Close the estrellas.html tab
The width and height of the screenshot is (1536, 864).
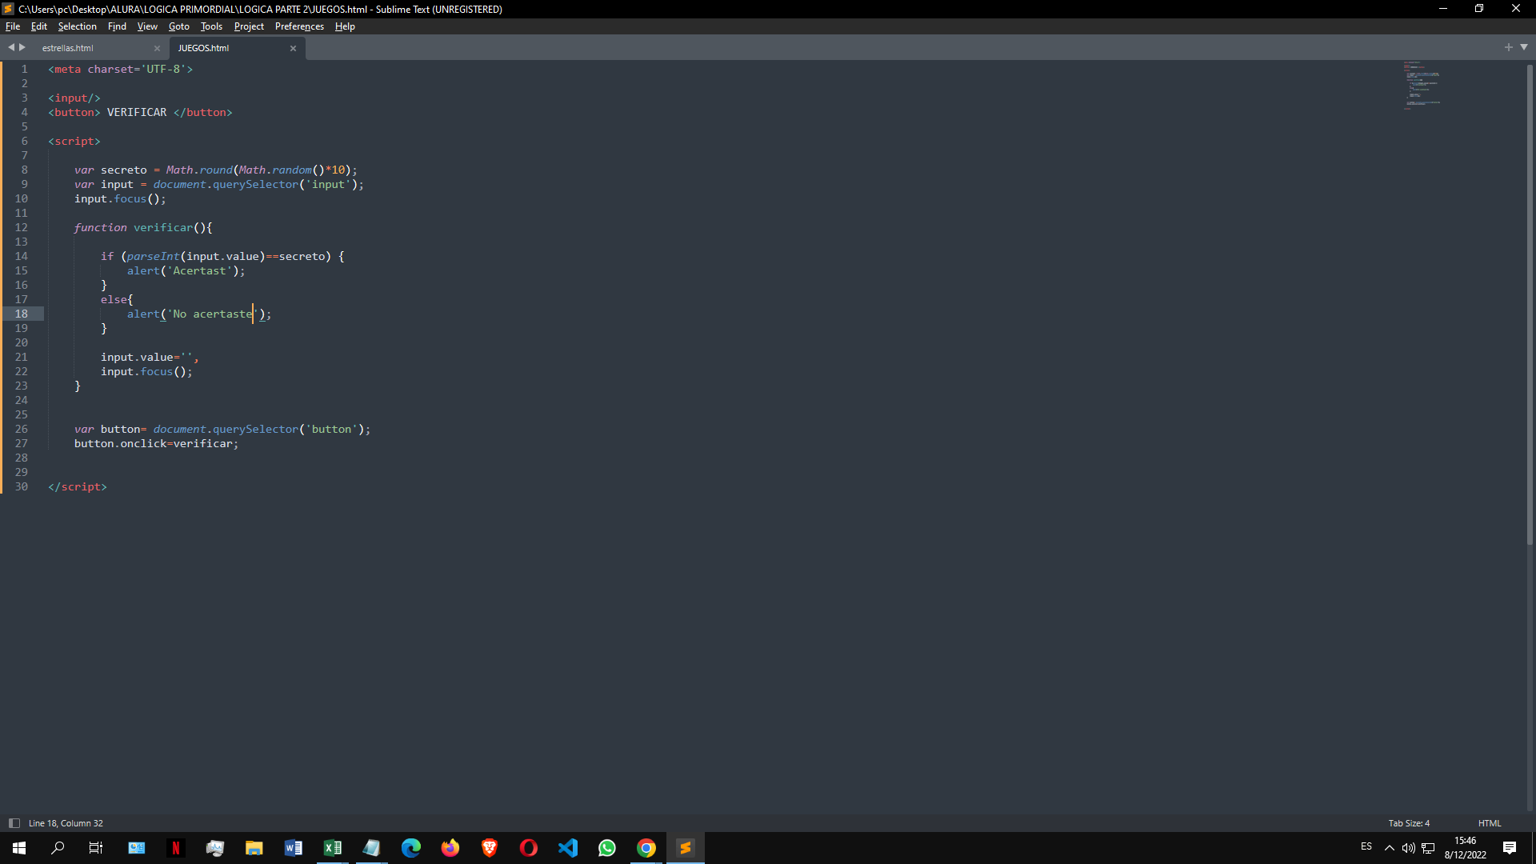click(x=157, y=48)
